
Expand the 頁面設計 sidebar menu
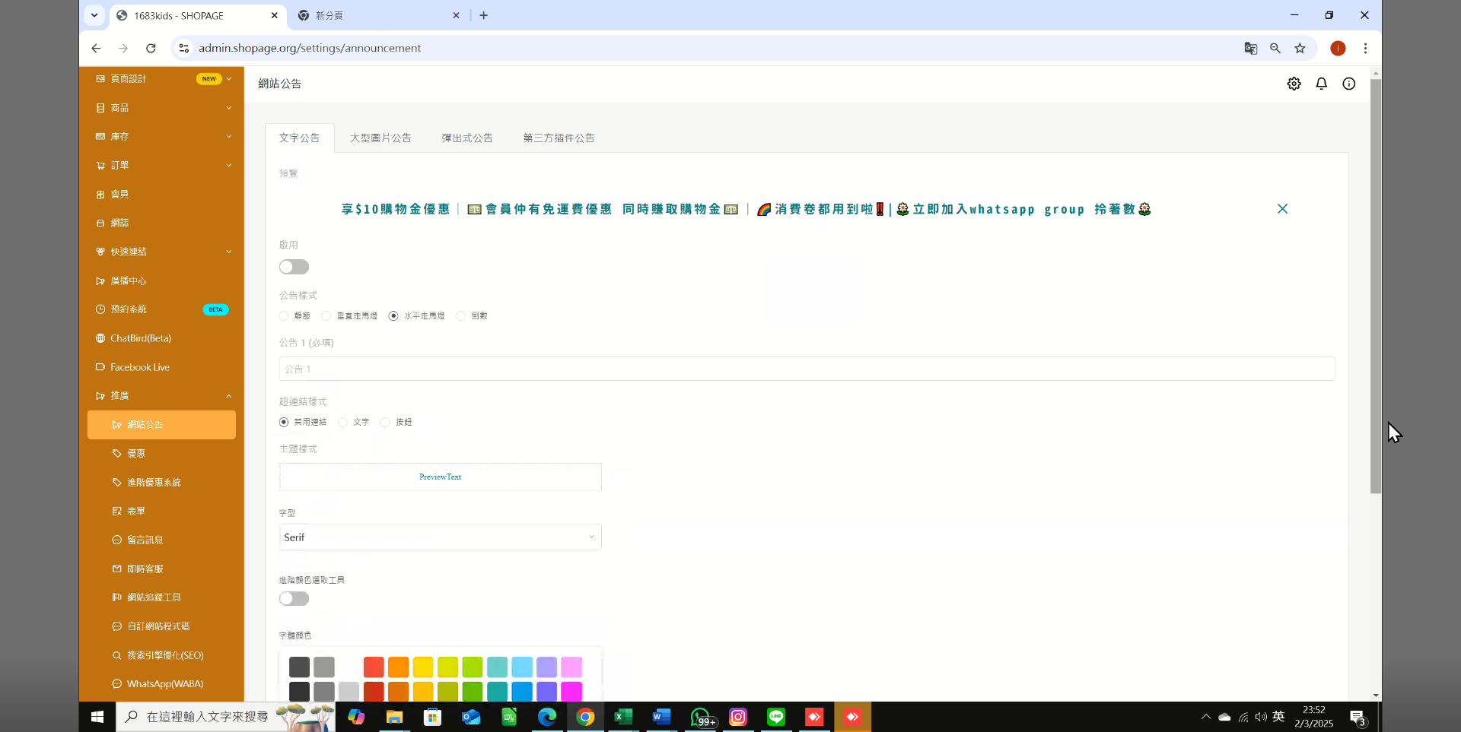click(161, 79)
